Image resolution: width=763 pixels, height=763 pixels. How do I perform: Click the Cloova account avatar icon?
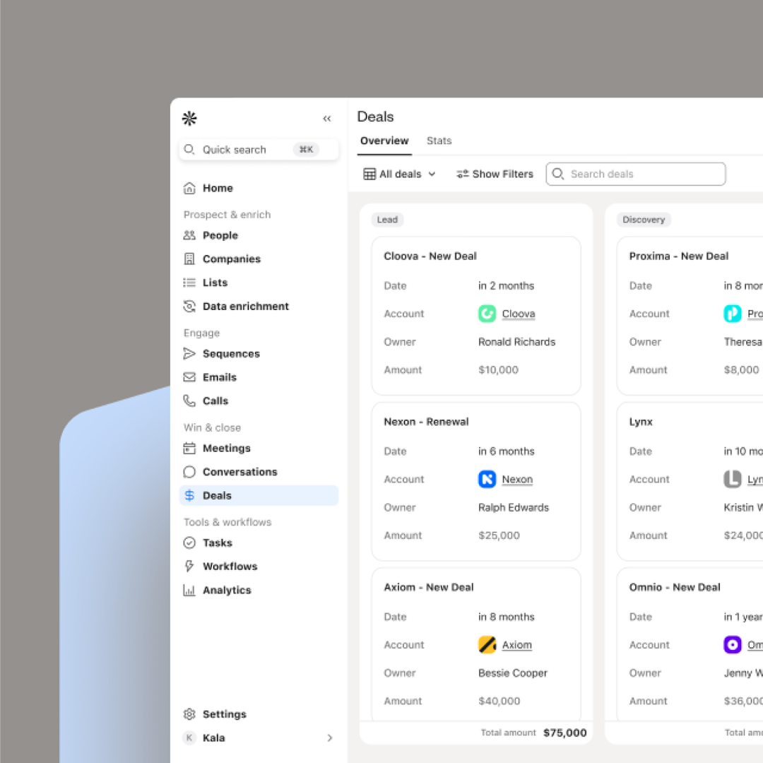[487, 314]
